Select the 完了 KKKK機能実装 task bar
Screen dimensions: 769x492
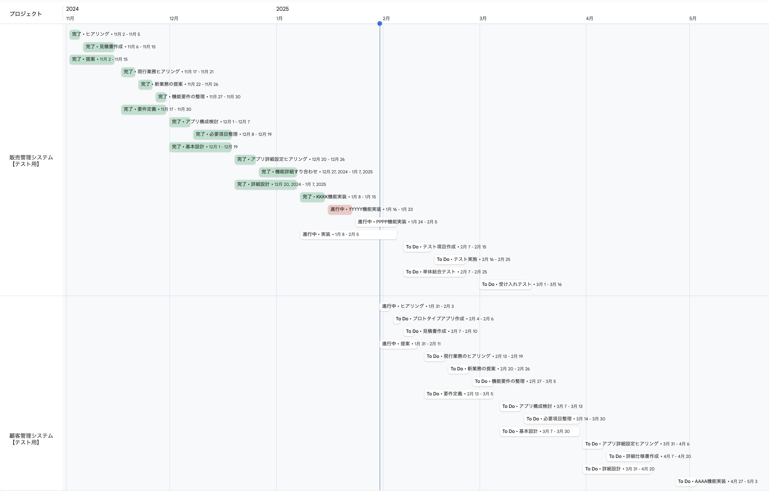[x=312, y=197]
